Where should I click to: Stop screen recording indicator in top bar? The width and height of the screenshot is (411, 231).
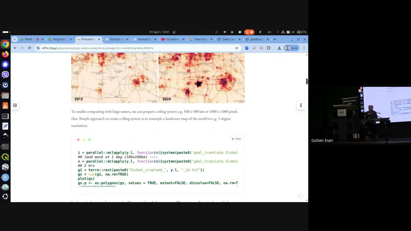[249, 32]
